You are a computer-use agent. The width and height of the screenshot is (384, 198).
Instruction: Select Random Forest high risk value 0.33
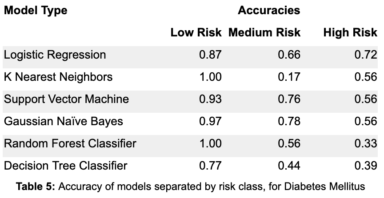click(x=366, y=143)
